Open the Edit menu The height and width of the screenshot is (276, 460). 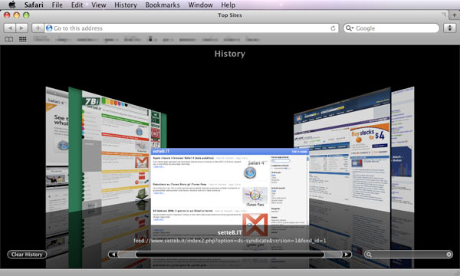coord(77,5)
